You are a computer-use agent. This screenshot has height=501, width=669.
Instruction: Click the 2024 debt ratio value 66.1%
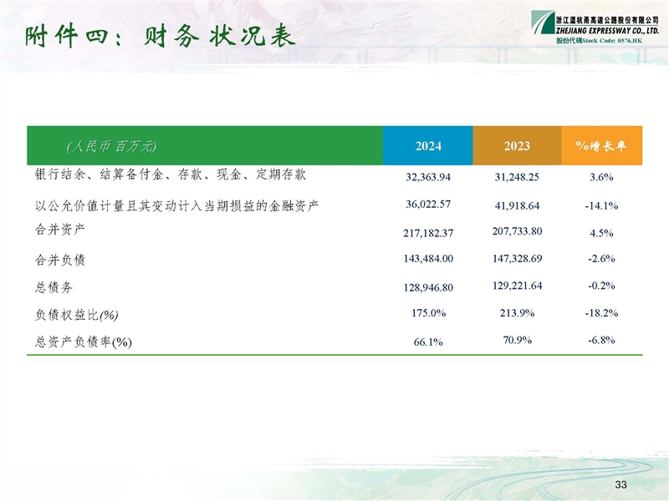pos(427,342)
